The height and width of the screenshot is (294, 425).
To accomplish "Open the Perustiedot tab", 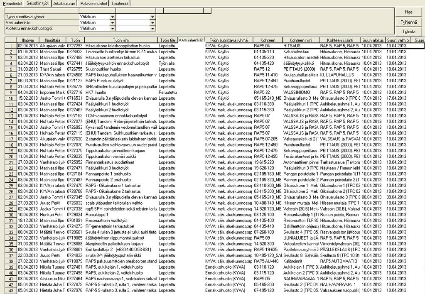I will pos(12,3).
